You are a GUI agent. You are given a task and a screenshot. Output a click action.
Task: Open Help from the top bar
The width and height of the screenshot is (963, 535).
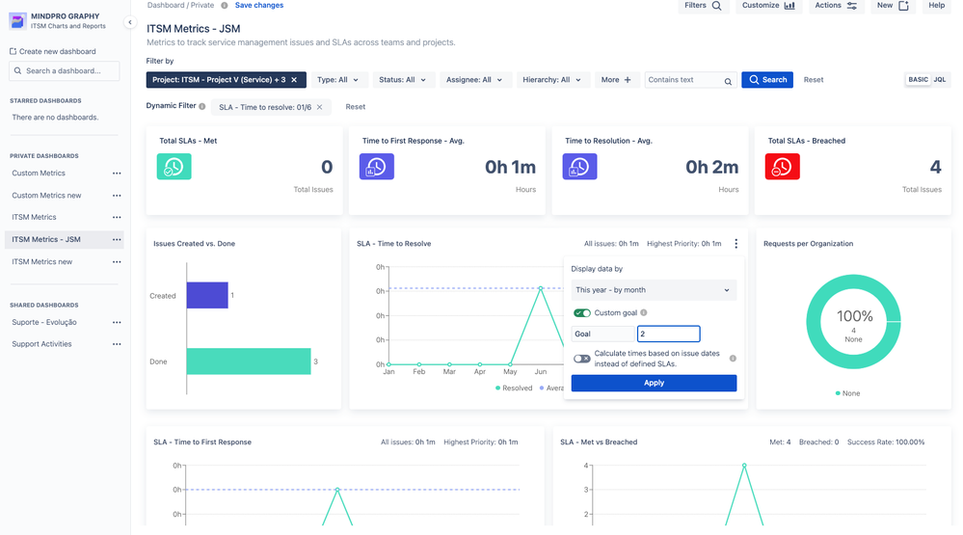point(937,6)
